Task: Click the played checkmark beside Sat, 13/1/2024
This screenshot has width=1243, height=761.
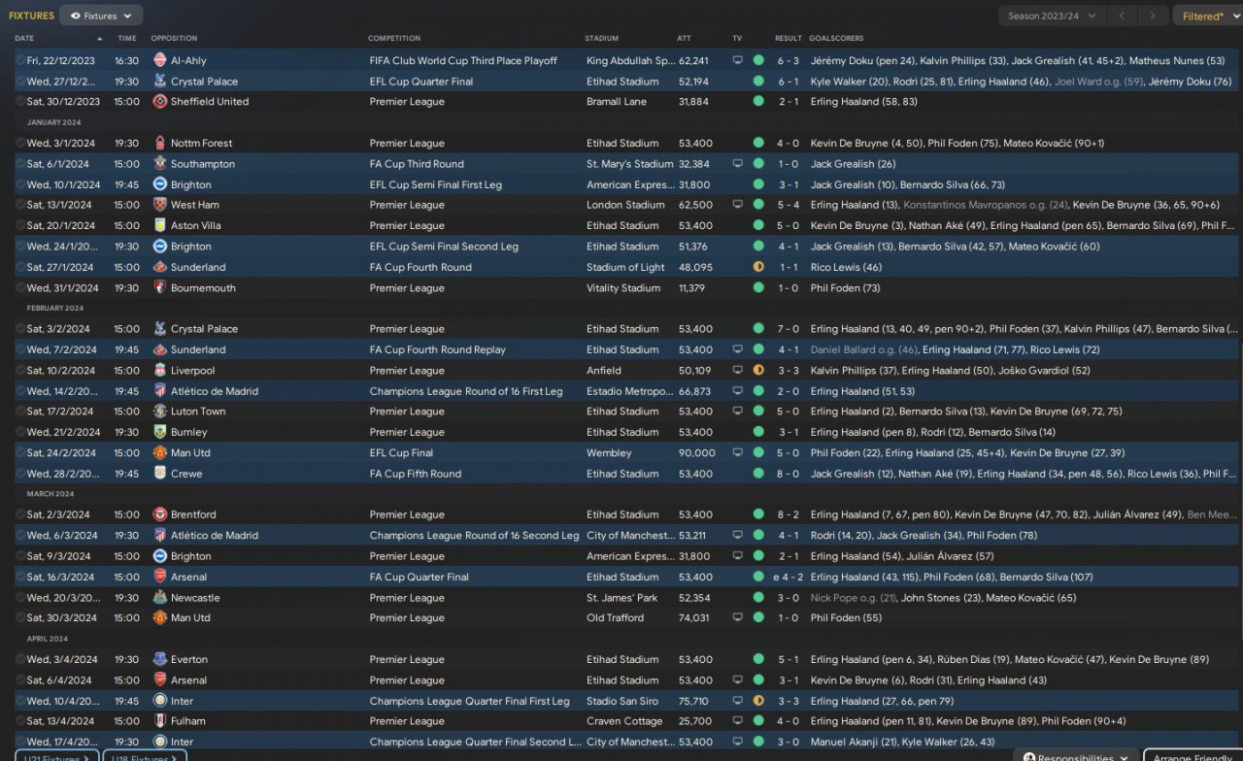Action: pos(20,205)
